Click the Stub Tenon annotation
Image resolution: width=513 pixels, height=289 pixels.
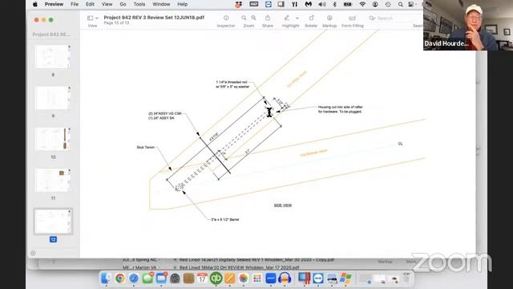(x=145, y=147)
